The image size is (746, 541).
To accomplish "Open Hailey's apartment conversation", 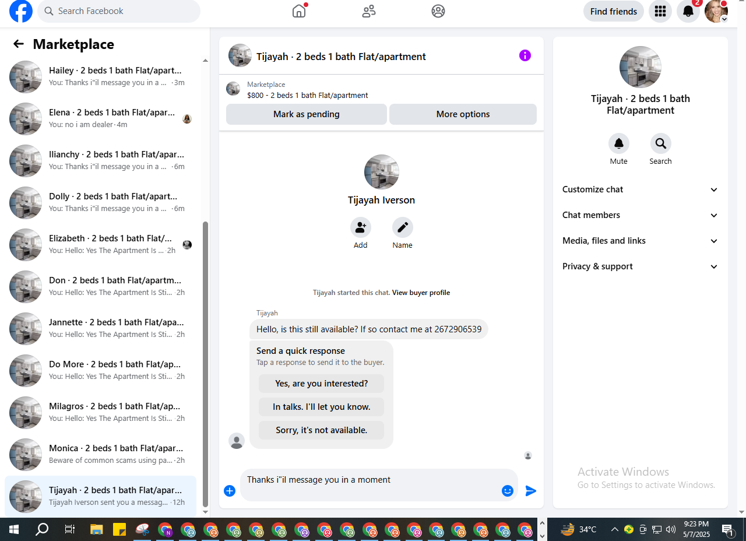I will pos(100,77).
